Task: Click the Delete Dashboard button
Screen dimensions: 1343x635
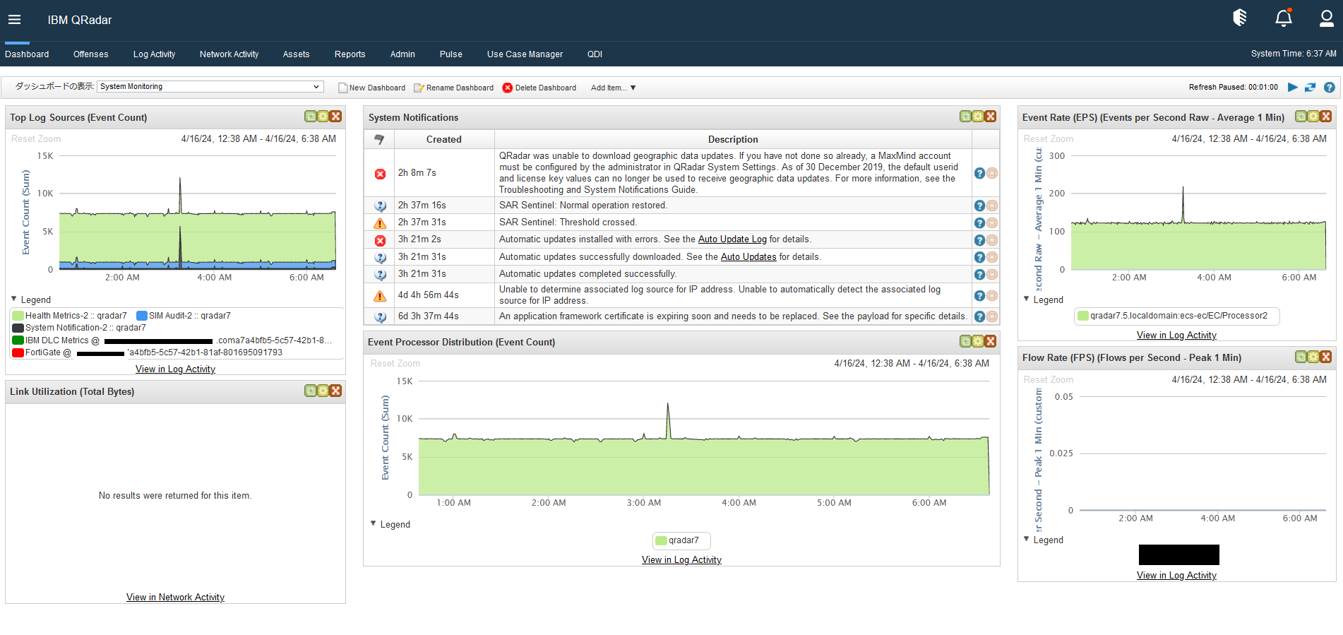Action: (x=539, y=88)
